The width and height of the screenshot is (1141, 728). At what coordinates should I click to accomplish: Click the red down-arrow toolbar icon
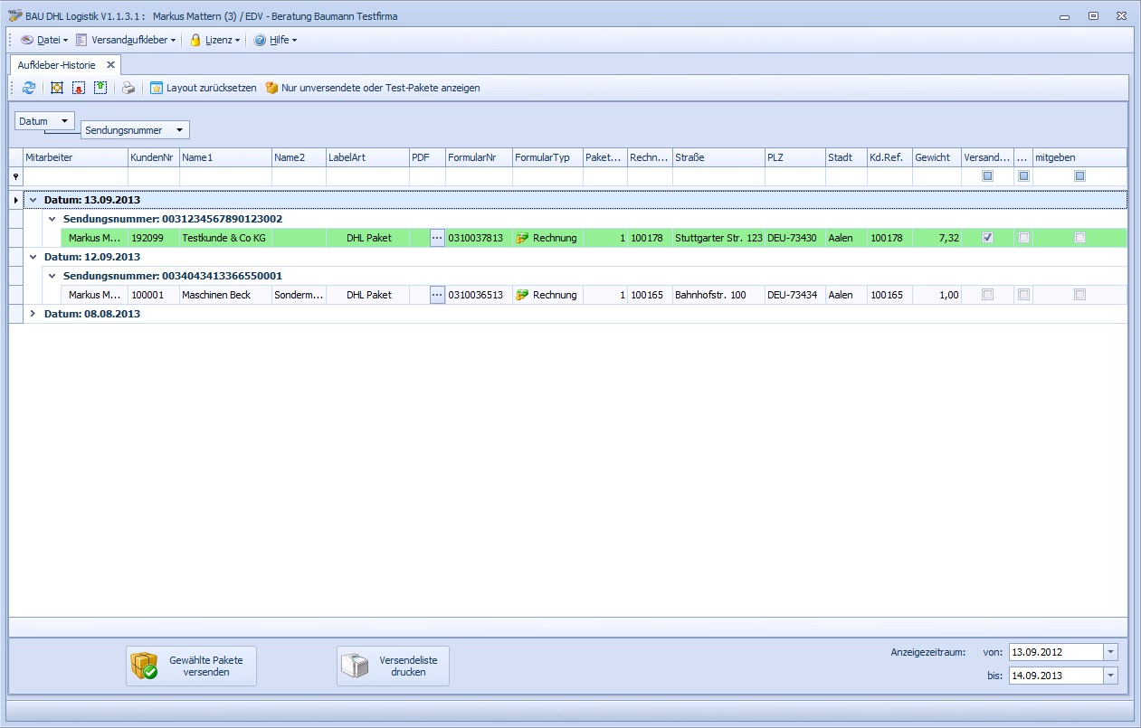pyautogui.click(x=79, y=88)
